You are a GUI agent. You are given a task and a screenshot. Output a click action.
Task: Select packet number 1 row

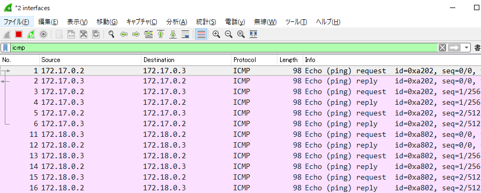[241, 71]
